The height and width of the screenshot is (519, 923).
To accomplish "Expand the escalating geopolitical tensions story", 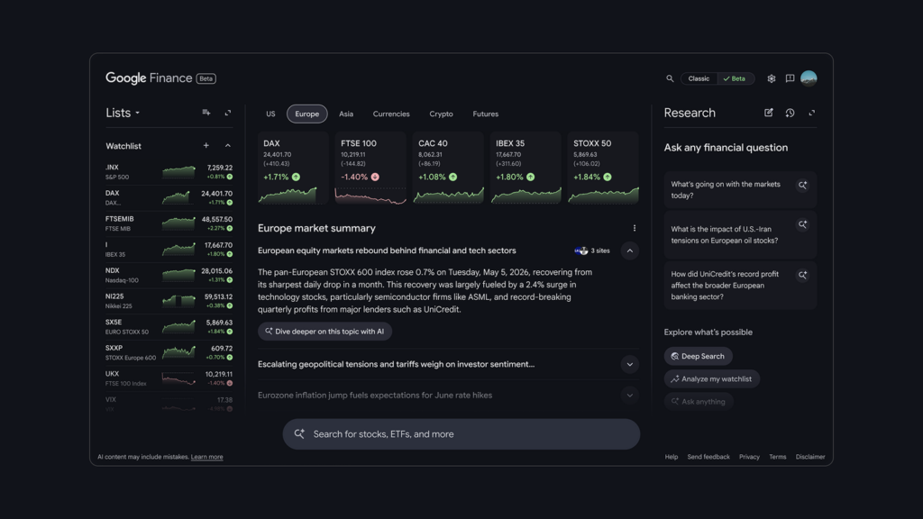I will pos(629,364).
